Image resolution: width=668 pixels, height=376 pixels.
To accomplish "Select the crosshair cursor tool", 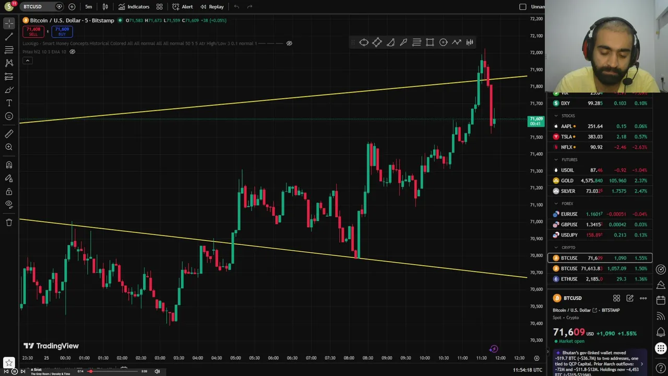I will (9, 23).
